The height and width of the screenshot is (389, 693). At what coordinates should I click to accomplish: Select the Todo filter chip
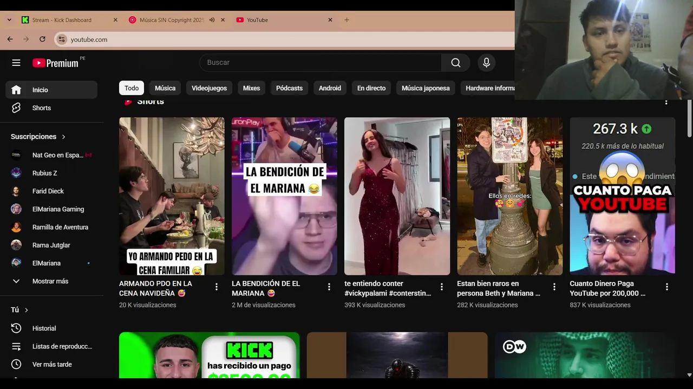(x=132, y=88)
